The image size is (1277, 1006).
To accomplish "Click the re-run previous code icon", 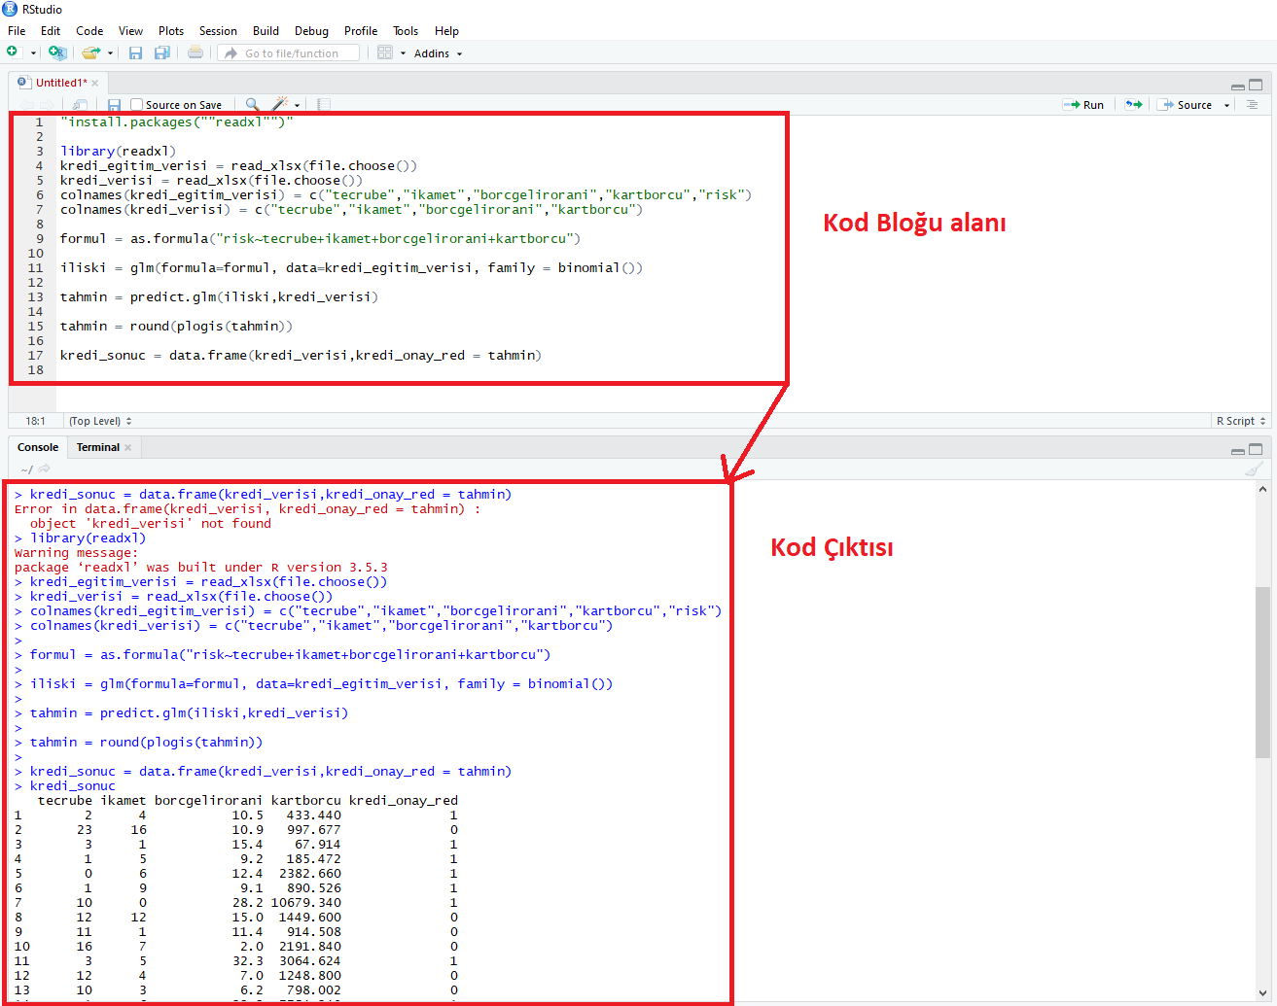I will pyautogui.click(x=1133, y=105).
